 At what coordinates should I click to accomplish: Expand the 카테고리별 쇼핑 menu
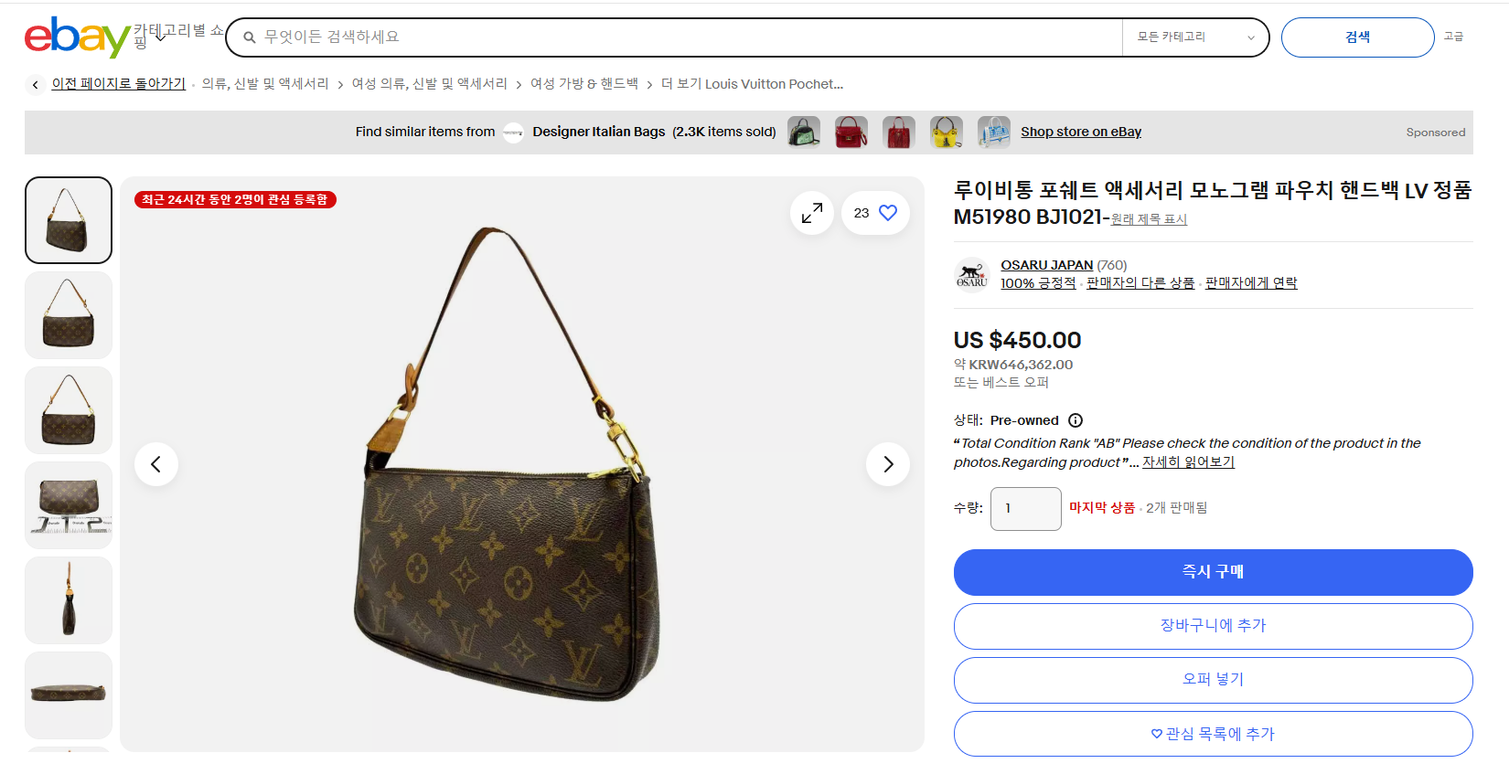178,37
